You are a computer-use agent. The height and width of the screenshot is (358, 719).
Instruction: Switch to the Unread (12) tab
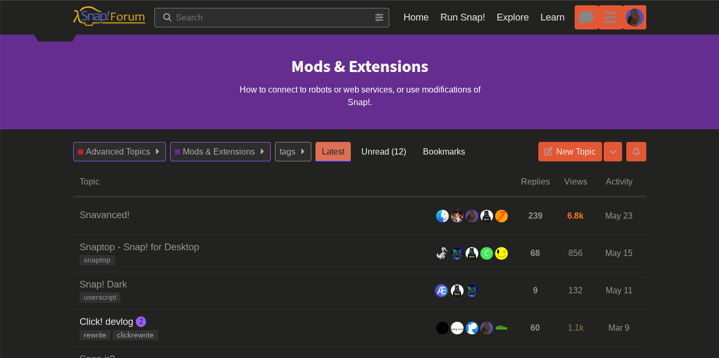pyautogui.click(x=383, y=151)
